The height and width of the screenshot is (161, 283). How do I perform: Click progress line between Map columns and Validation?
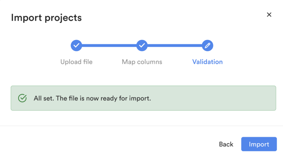[175, 45]
